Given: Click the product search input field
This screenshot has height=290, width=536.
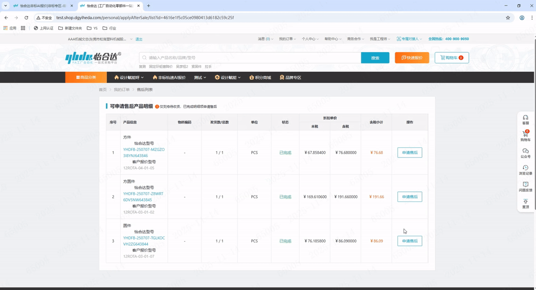Looking at the screenshot, I should click(251, 58).
